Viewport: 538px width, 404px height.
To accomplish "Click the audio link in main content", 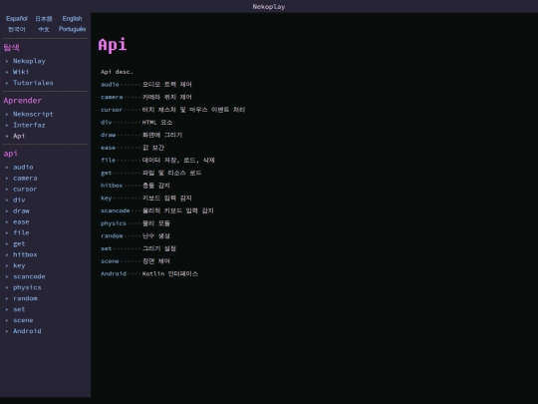I will [110, 85].
